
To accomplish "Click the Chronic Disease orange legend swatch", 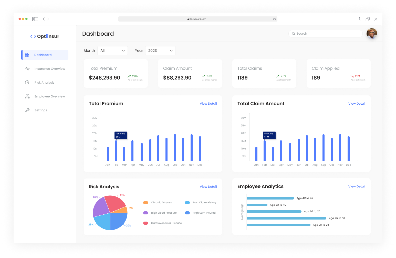I will click(146, 203).
